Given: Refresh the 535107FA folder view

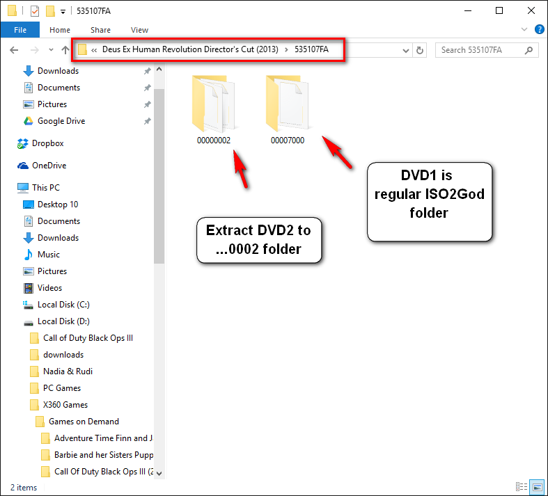Looking at the screenshot, I should click(x=420, y=51).
